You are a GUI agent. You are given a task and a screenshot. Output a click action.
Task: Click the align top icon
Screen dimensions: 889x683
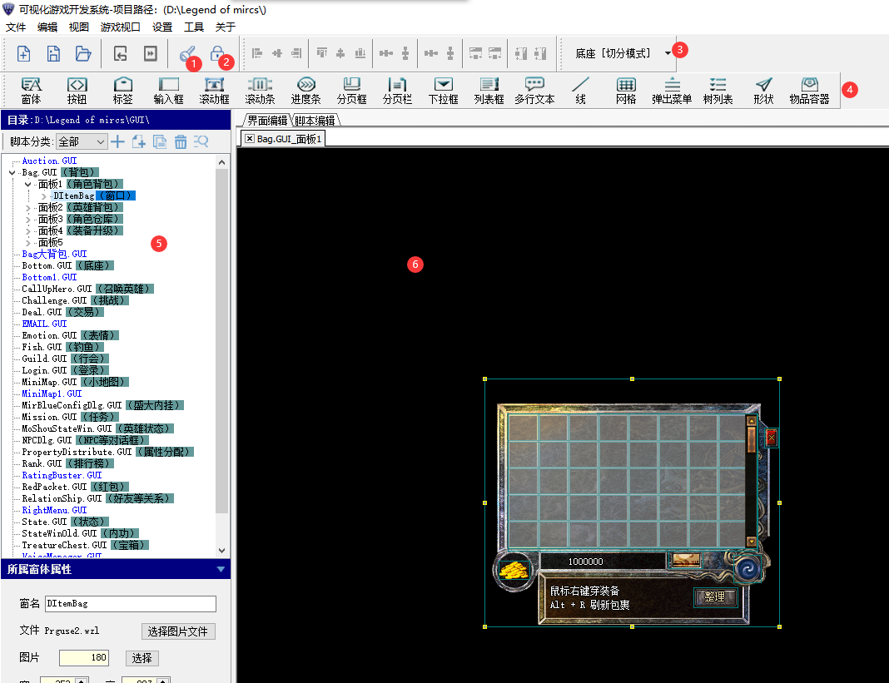[322, 53]
